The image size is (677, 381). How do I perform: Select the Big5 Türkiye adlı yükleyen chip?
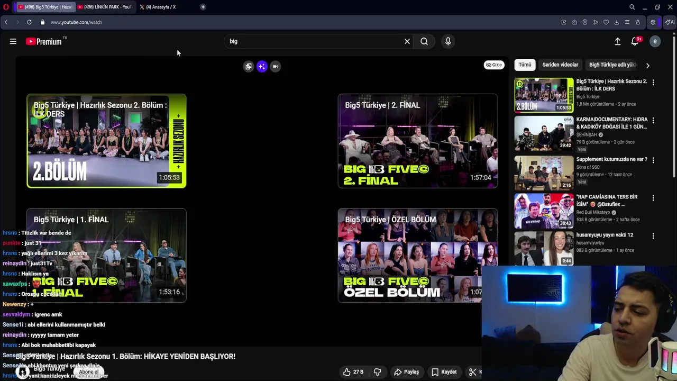pyautogui.click(x=612, y=65)
